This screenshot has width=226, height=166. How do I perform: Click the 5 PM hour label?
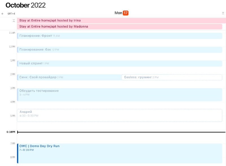point(13,116)
